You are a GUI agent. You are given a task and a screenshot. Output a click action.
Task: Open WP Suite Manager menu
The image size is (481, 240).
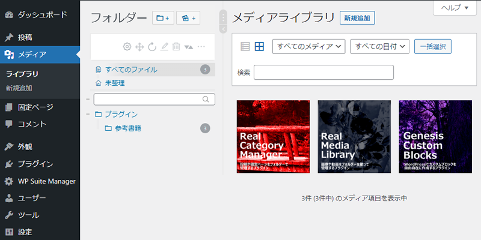[x=40, y=181]
